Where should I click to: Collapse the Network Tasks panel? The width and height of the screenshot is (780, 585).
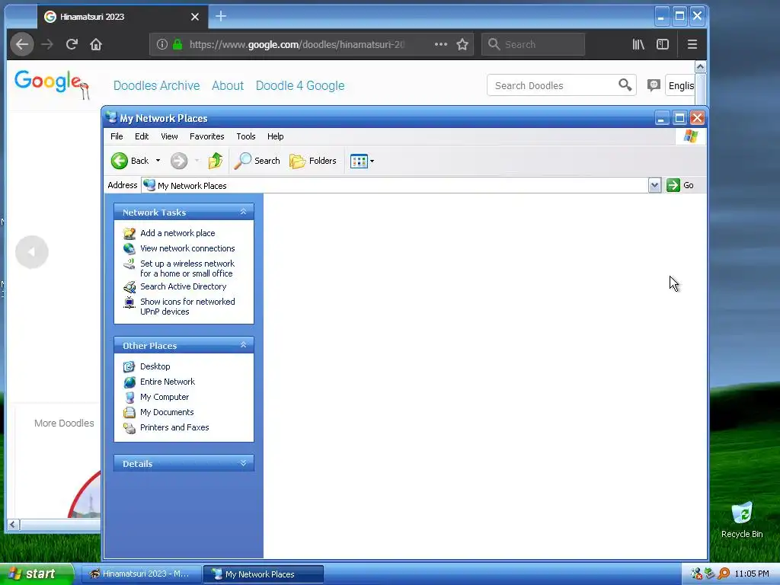pyautogui.click(x=243, y=212)
